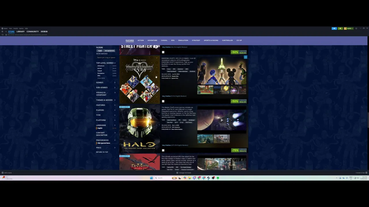Uncheck Hide ignored items under Preferences

click(104, 143)
